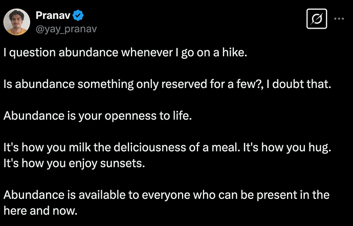
Task: Click the final line 'here and now.'
Action: point(40,211)
